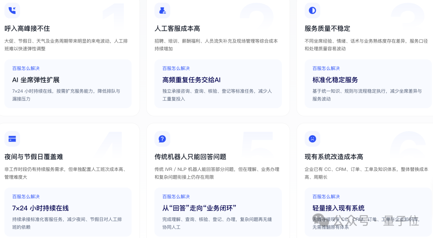Screen dimensions: 433x238
Task: Open the 从"回答"走向"业务闭环" solution title
Action: point(199,208)
